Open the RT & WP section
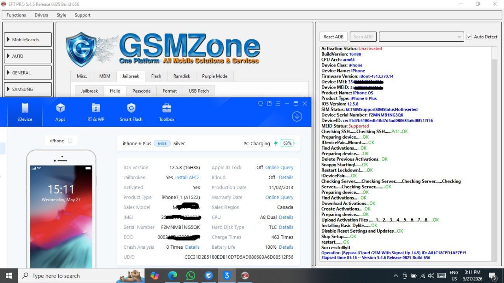The width and height of the screenshot is (504, 283). [x=96, y=112]
